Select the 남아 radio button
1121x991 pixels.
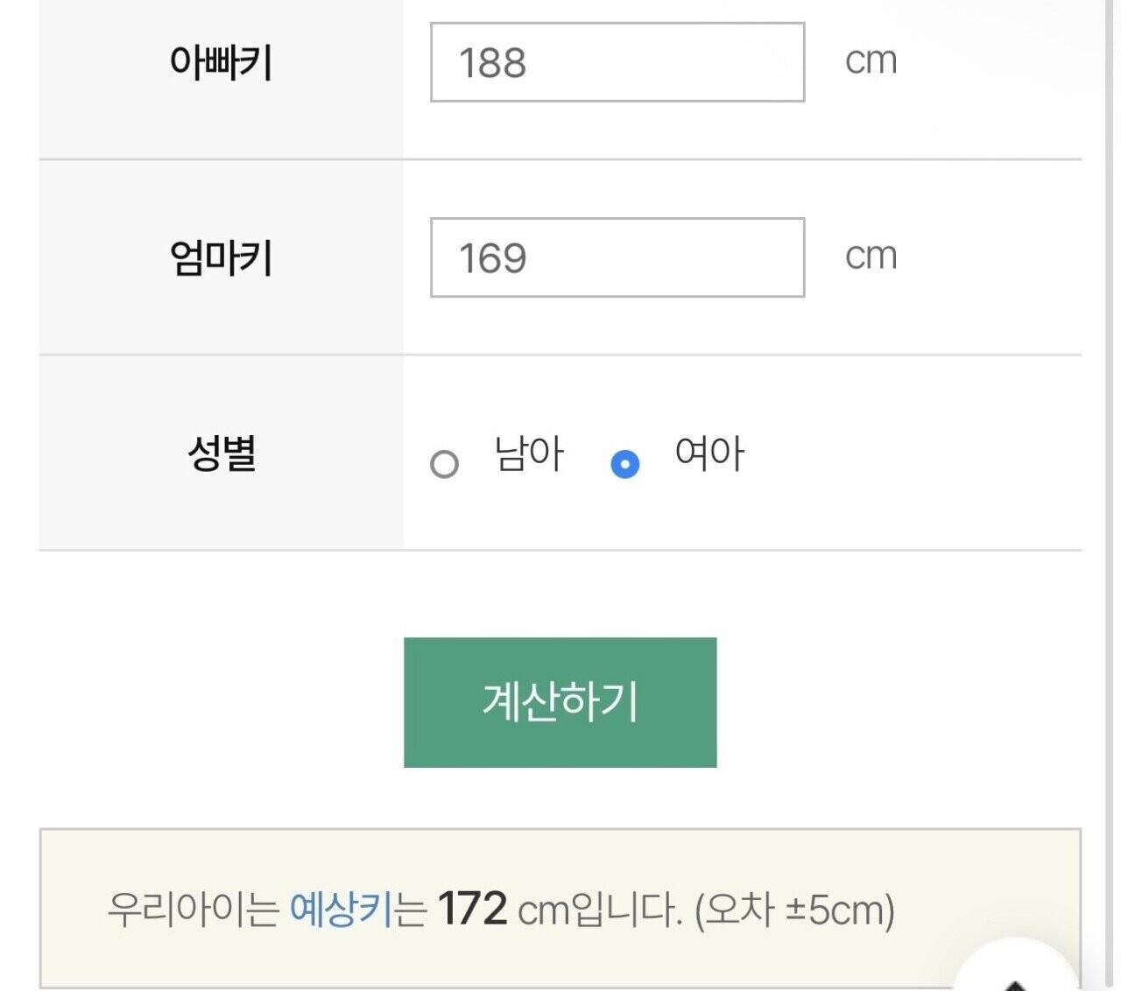coord(444,463)
